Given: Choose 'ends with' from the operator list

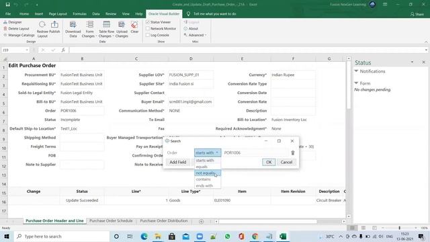Looking at the screenshot, I should point(208,186).
